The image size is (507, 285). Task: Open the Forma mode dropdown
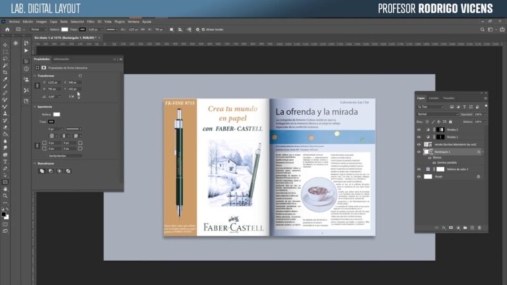pyautogui.click(x=39, y=30)
